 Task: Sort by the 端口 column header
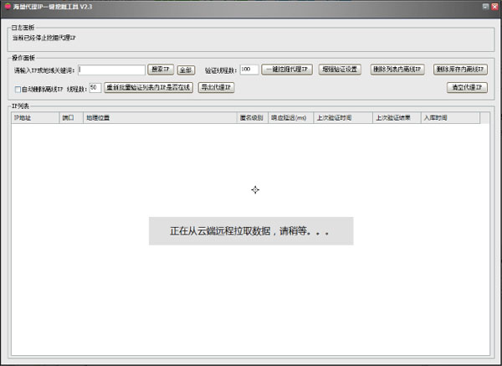(71, 118)
